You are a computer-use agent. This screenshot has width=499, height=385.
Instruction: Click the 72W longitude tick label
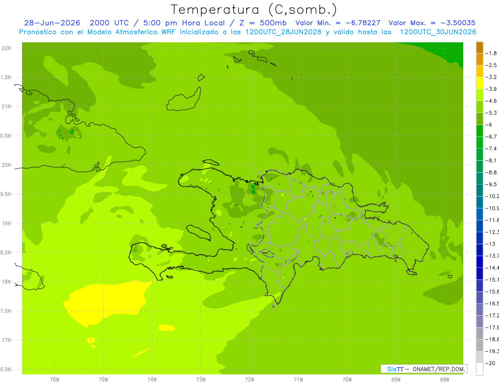tap(249, 380)
